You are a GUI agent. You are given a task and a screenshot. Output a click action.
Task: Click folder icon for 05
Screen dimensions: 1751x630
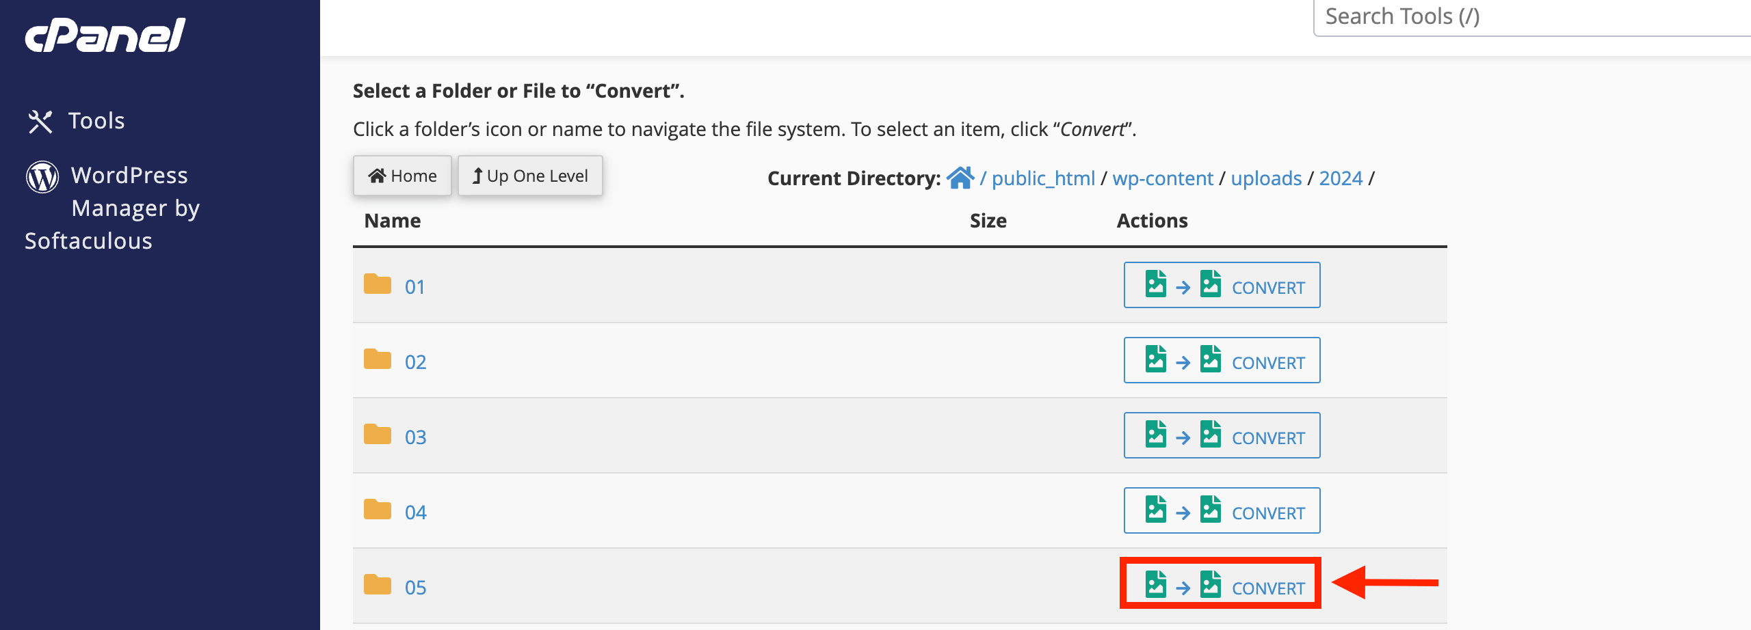click(x=378, y=584)
